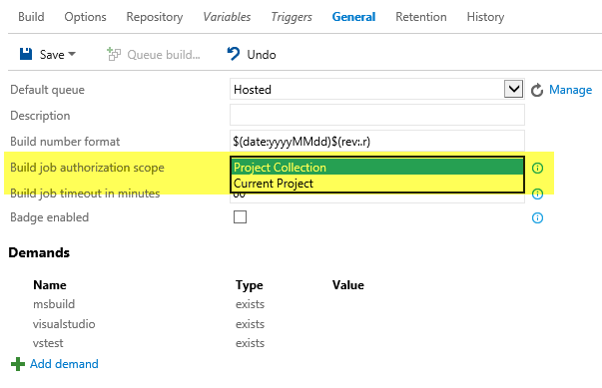602x388 pixels.
Task: Enable the Badge enabled checkbox
Action: pyautogui.click(x=240, y=217)
